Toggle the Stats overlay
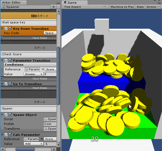Screen dimensions: 162x151 (140, 7)
